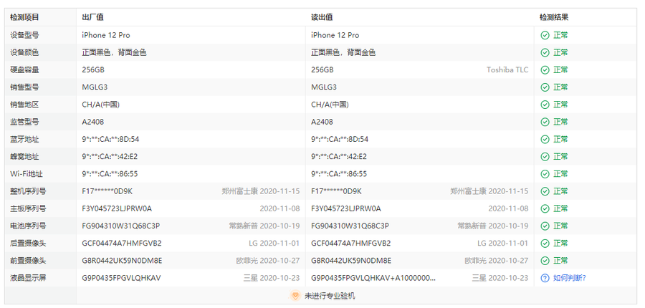The image size is (645, 308).
Task: Click the green check icon in 主板序列号 row
Action: pyautogui.click(x=545, y=208)
